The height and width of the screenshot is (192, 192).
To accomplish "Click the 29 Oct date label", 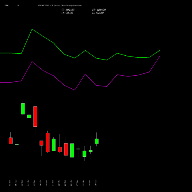I will point(89,183).
